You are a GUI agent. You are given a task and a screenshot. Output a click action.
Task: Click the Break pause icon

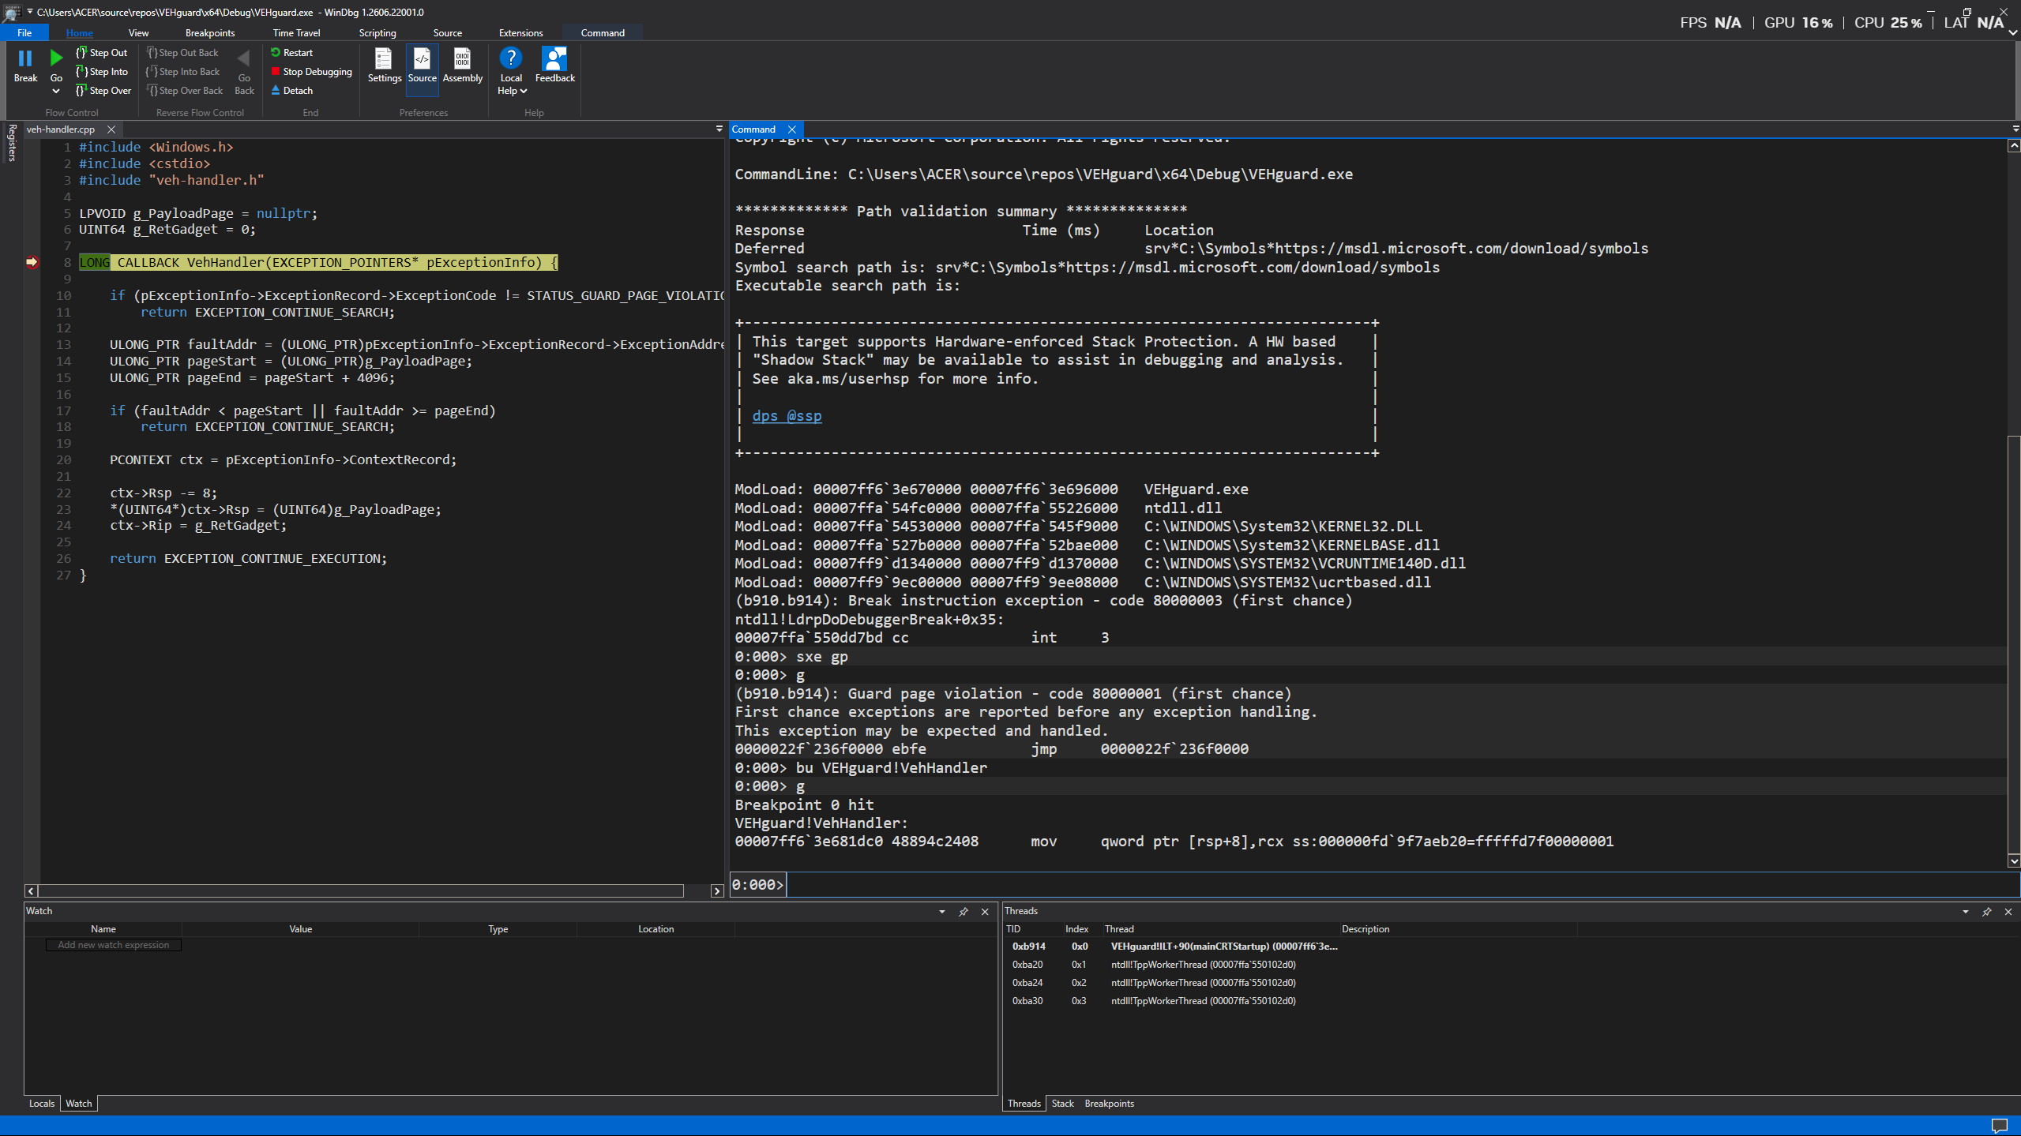[25, 58]
